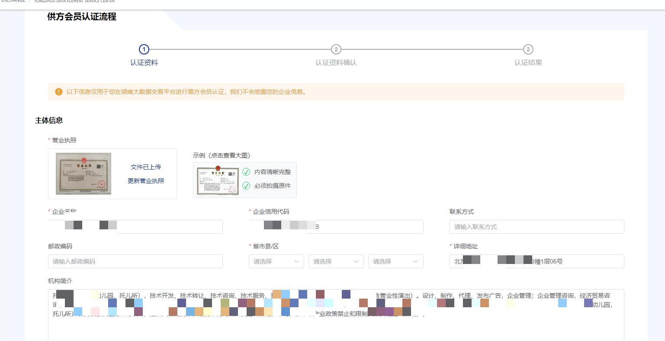The width and height of the screenshot is (665, 341).
Task: Expand the province dropdown under 省市县/区
Action: (x=276, y=261)
